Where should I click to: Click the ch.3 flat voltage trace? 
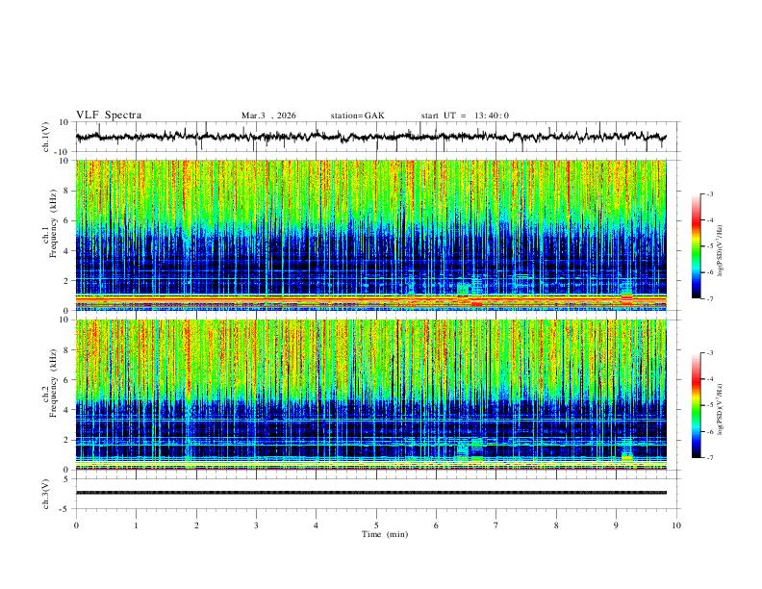click(x=370, y=493)
